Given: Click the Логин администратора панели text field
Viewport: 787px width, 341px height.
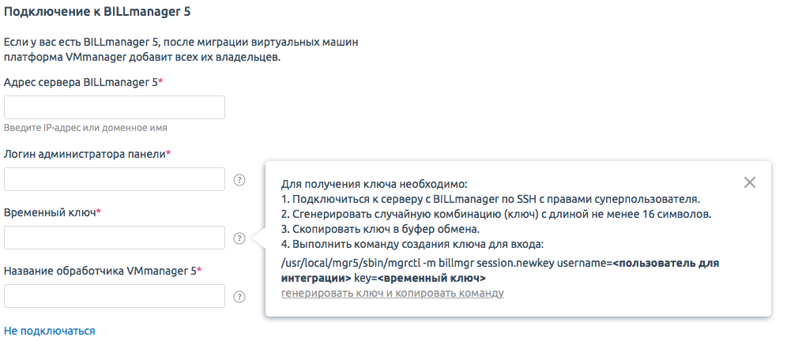Looking at the screenshot, I should click(115, 179).
